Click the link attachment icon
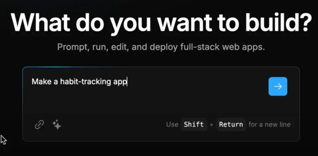The image size is (318, 156). [x=39, y=124]
